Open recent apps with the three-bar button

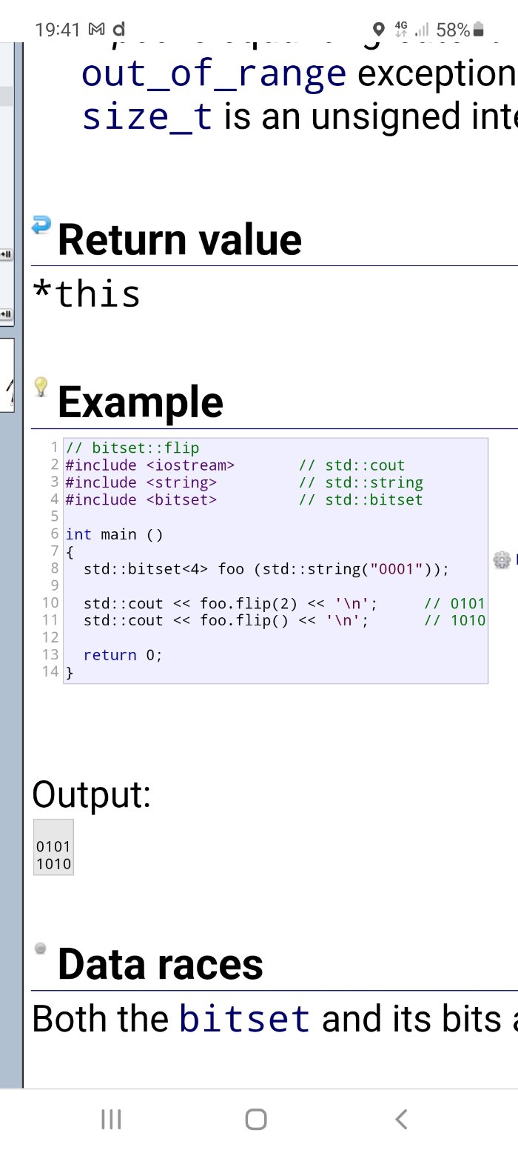(111, 1119)
